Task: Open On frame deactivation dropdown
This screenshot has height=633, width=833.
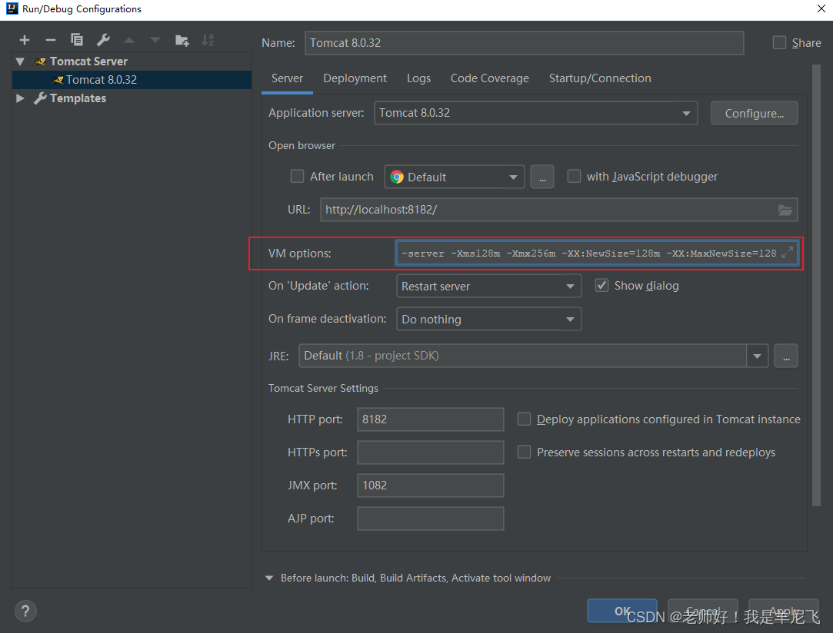Action: (x=488, y=319)
